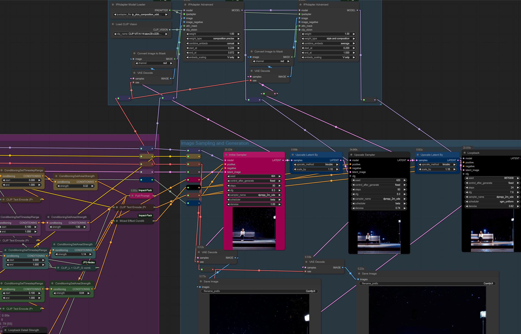Viewport: 521px width, 334px height.
Task: Collapse the Loopback node via title dot
Action: [x=465, y=153]
